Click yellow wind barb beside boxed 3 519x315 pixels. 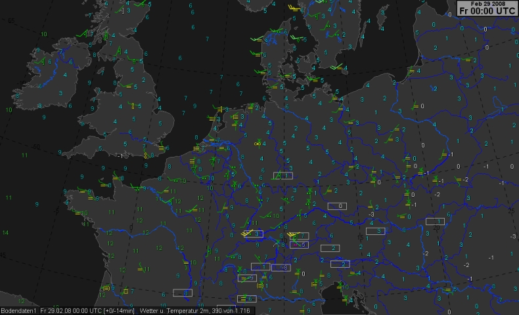247,233
